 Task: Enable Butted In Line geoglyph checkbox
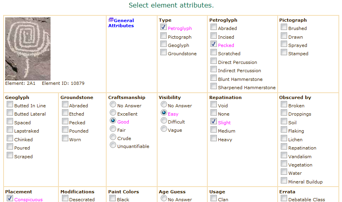tap(10, 105)
